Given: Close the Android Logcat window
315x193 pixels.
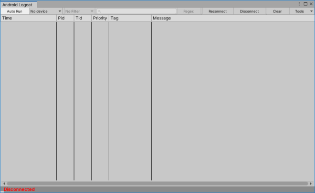Looking at the screenshot, I should [311, 4].
